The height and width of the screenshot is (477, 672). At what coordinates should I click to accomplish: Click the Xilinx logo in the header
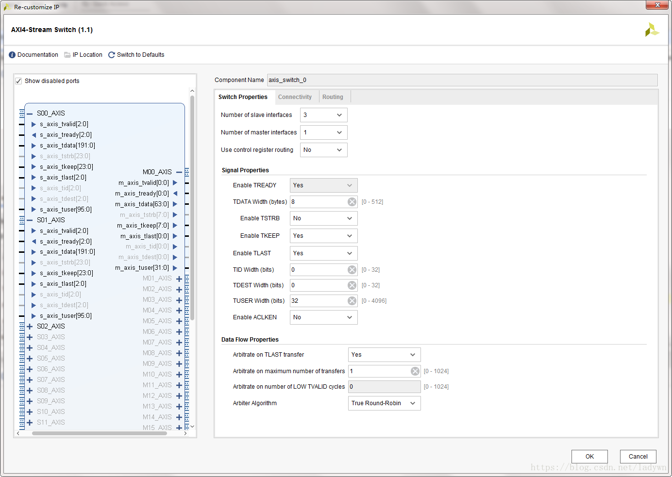pos(652,30)
